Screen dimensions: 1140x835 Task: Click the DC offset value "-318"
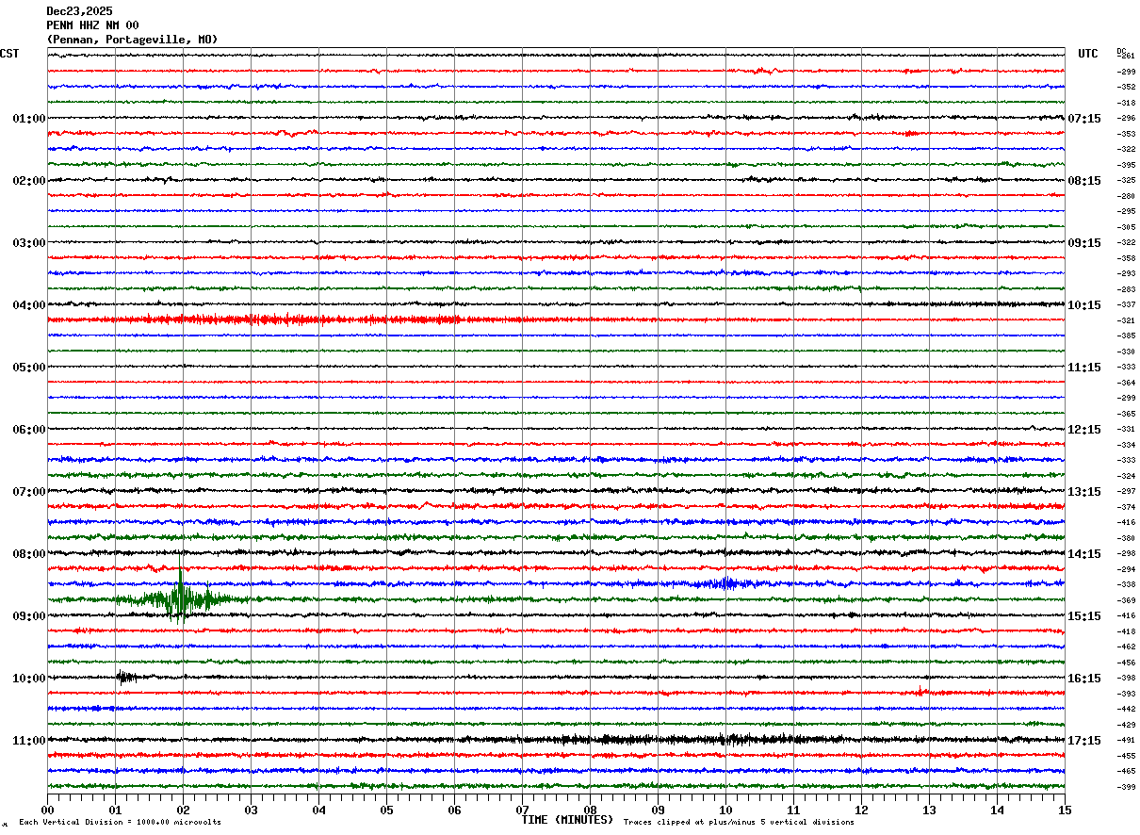pos(1127,103)
